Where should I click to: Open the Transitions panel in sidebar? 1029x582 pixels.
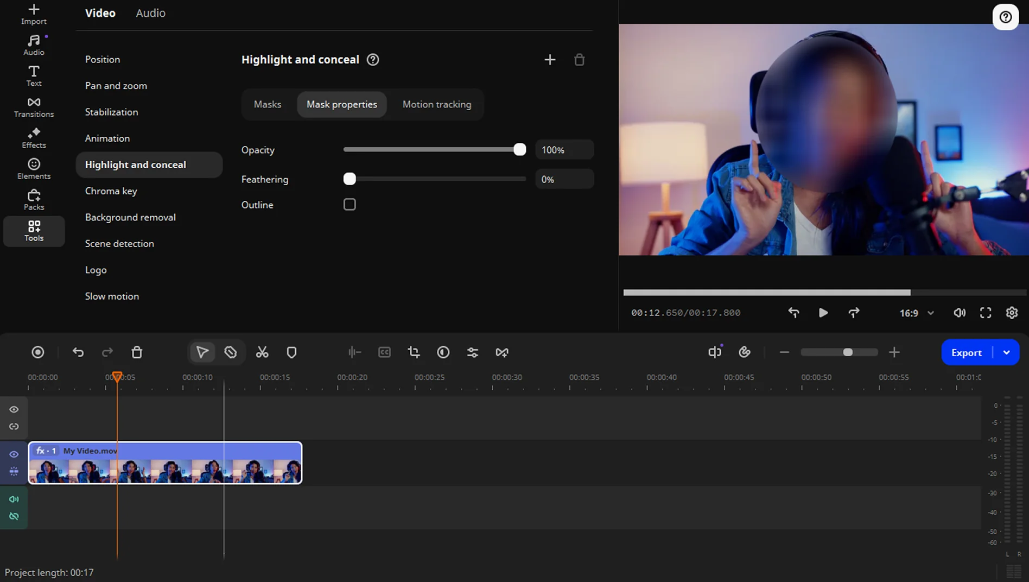pyautogui.click(x=34, y=107)
